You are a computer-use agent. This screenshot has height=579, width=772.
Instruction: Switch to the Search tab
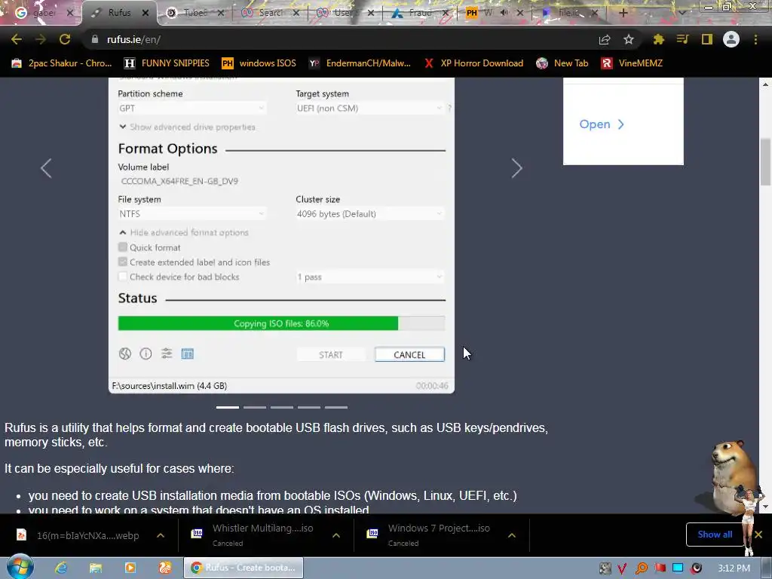point(270,13)
